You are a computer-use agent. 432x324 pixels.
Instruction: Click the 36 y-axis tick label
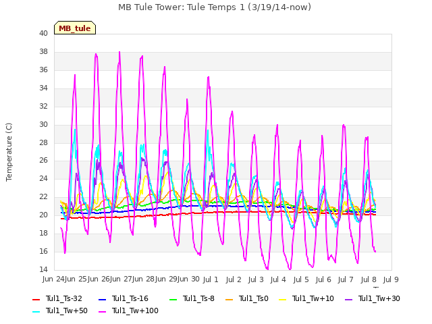43,70
